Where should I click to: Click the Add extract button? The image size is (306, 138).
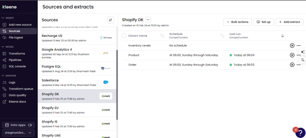click(289, 22)
